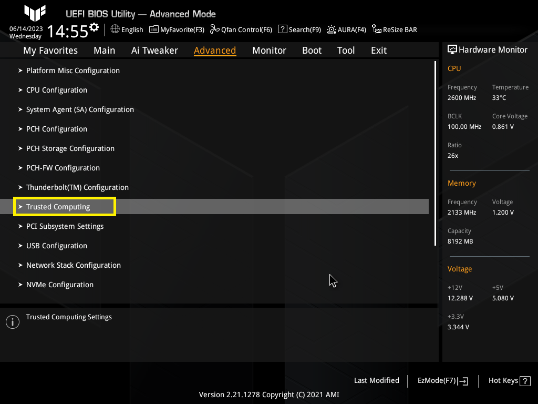Click Core Voltage value 0.861 V
538x404 pixels.
(x=503, y=127)
